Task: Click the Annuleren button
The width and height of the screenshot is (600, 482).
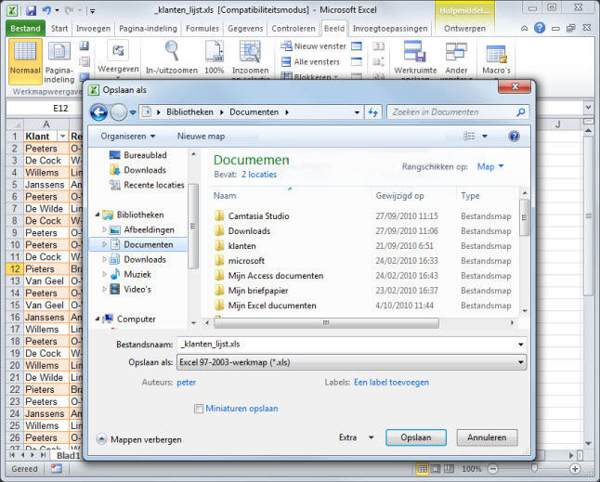Action: (487, 437)
